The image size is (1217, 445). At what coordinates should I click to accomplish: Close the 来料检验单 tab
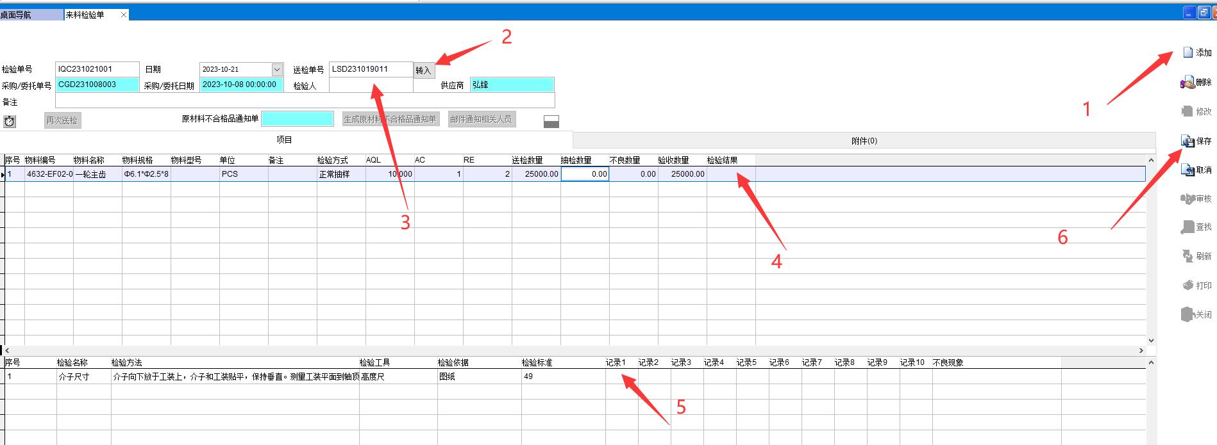coord(124,15)
